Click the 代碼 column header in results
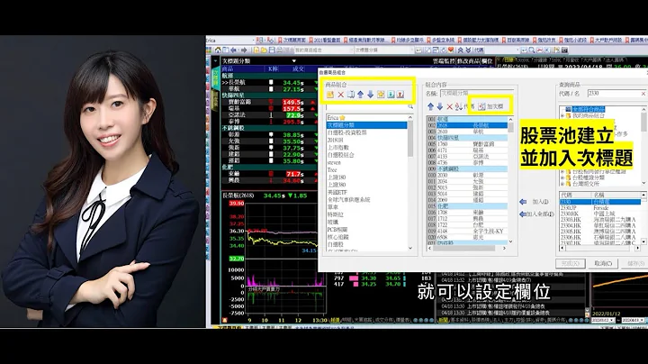The image size is (648, 364). [576, 195]
